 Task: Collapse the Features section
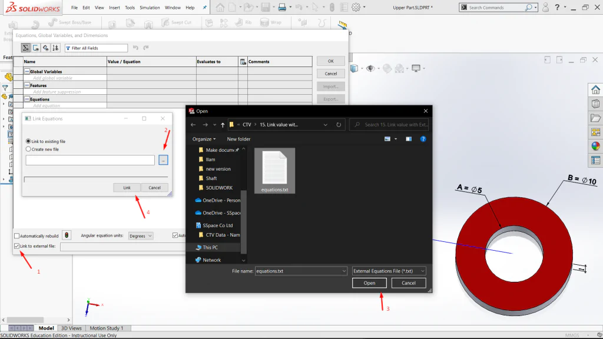(27, 85)
